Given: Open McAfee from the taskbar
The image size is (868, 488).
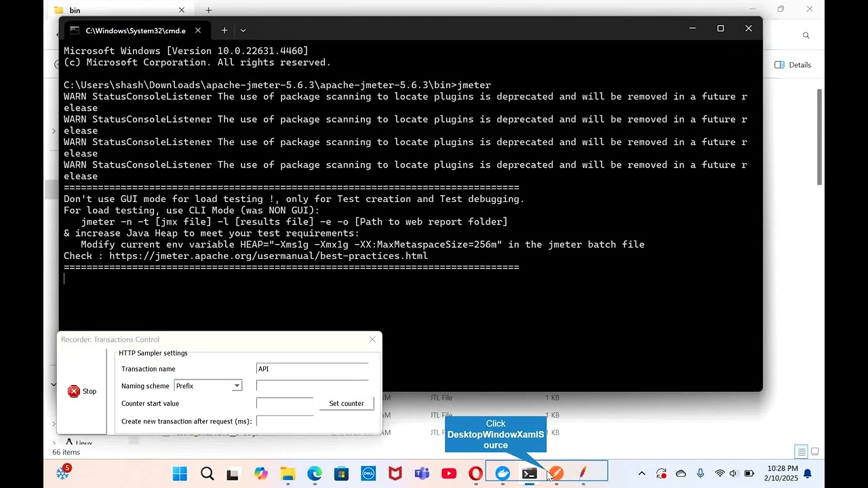Looking at the screenshot, I should 395,473.
